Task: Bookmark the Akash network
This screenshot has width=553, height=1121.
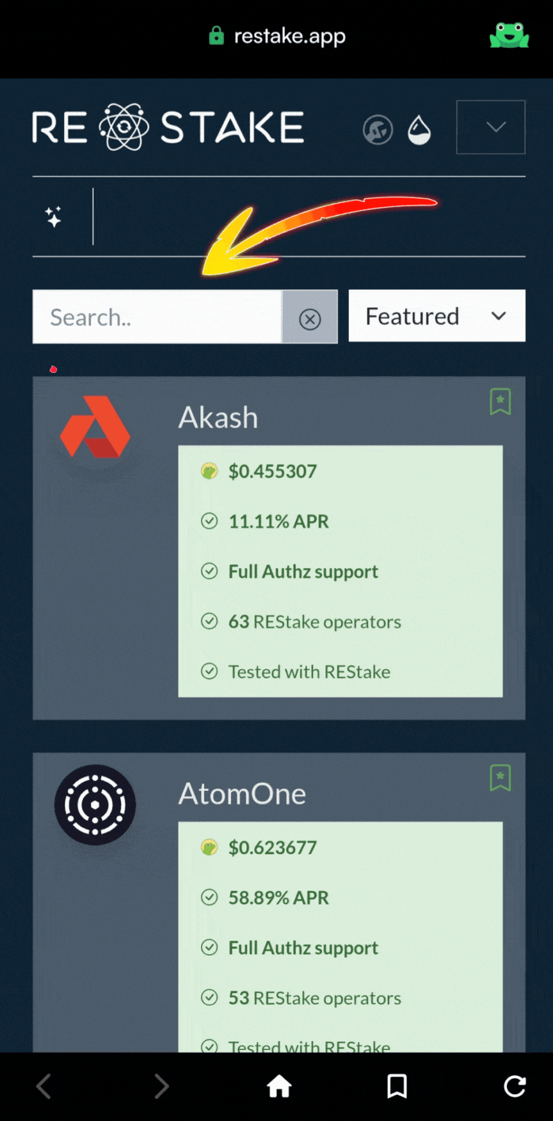Action: click(x=501, y=402)
